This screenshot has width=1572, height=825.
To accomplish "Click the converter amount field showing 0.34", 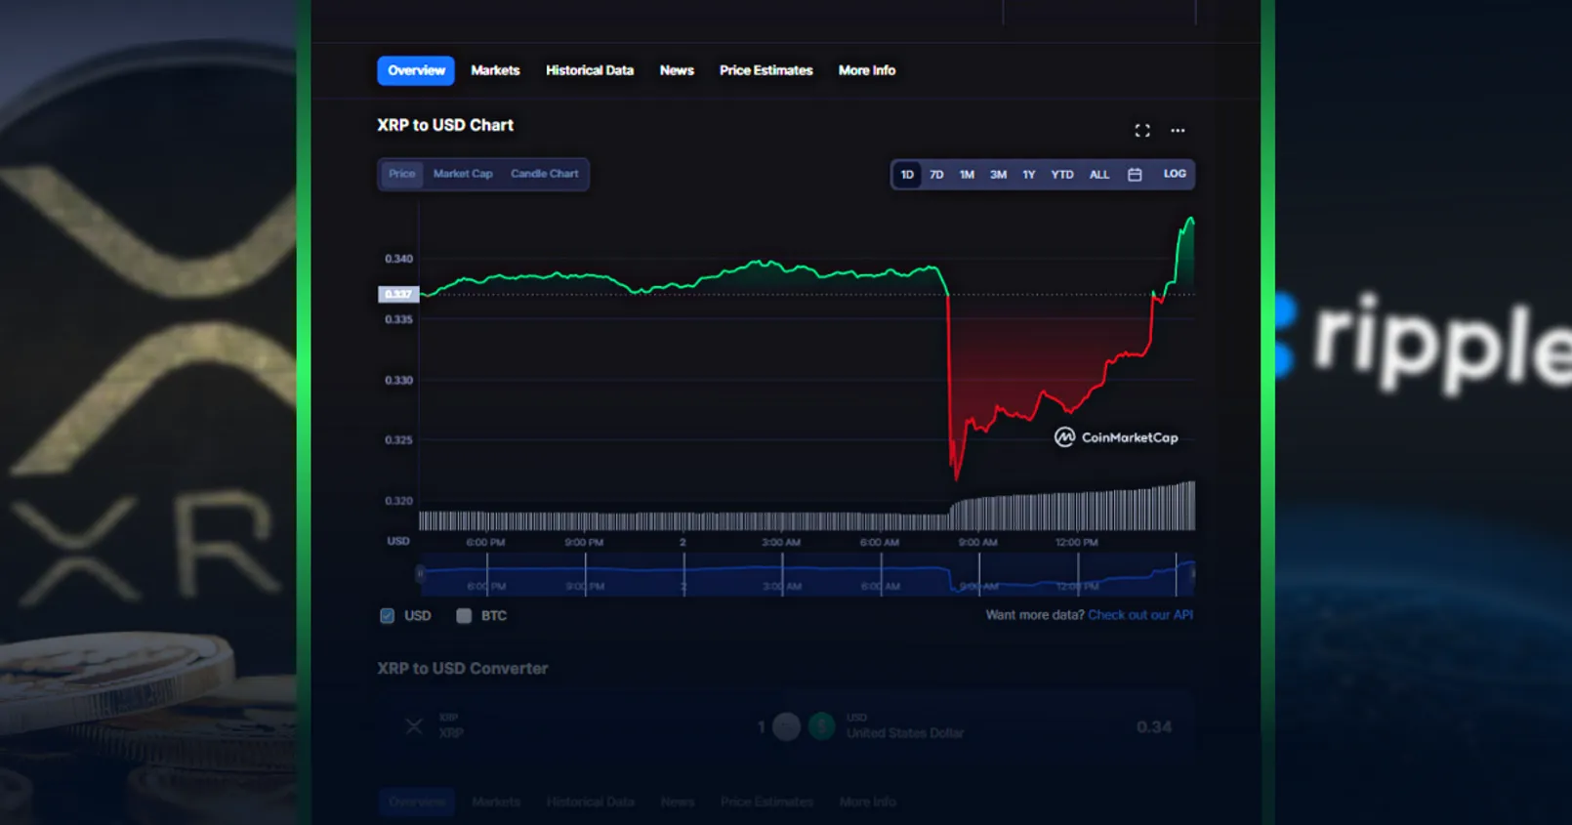I will pos(1153,727).
